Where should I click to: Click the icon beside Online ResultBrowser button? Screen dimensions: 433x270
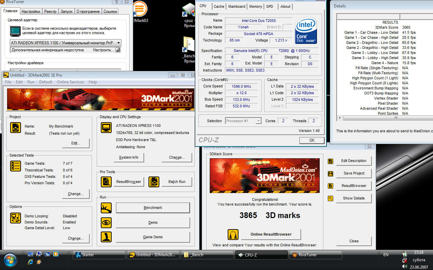(233, 234)
